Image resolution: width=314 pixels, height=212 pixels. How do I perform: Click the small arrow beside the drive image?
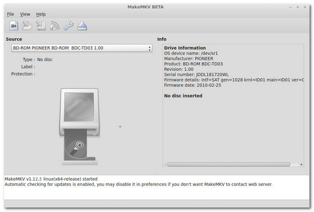click(x=120, y=127)
